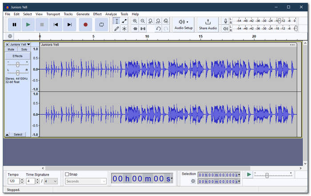Open the File menu
This screenshot has width=311, height=196.
(x=8, y=14)
